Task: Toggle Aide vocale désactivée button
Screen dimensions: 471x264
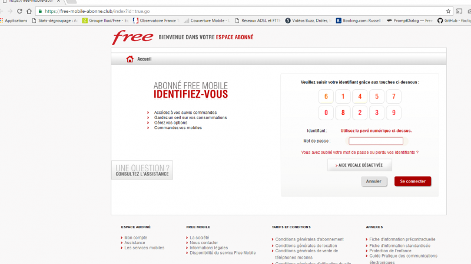Action: tap(360, 165)
